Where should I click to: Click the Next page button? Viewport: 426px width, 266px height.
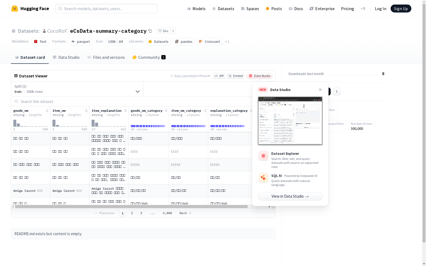point(185,213)
